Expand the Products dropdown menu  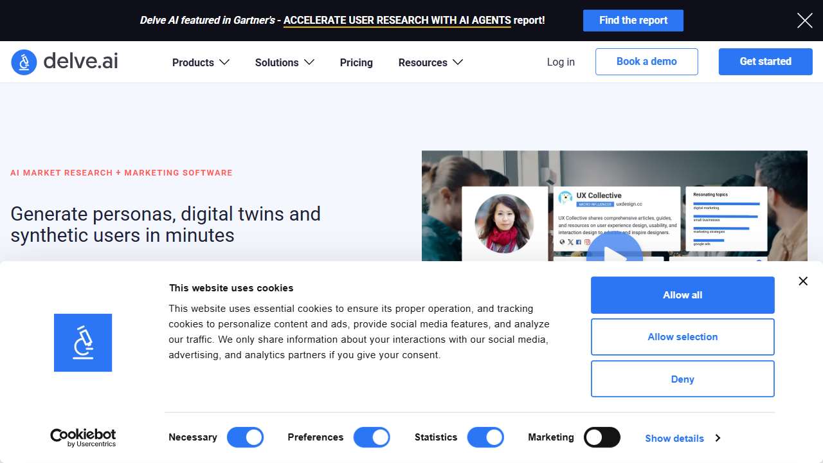pyautogui.click(x=201, y=62)
